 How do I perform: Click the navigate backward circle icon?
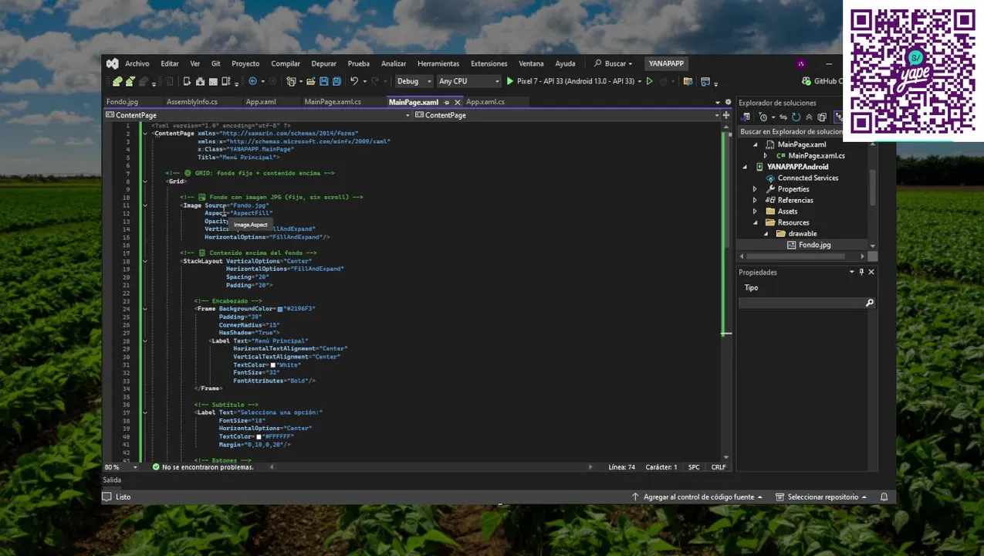[x=252, y=81]
